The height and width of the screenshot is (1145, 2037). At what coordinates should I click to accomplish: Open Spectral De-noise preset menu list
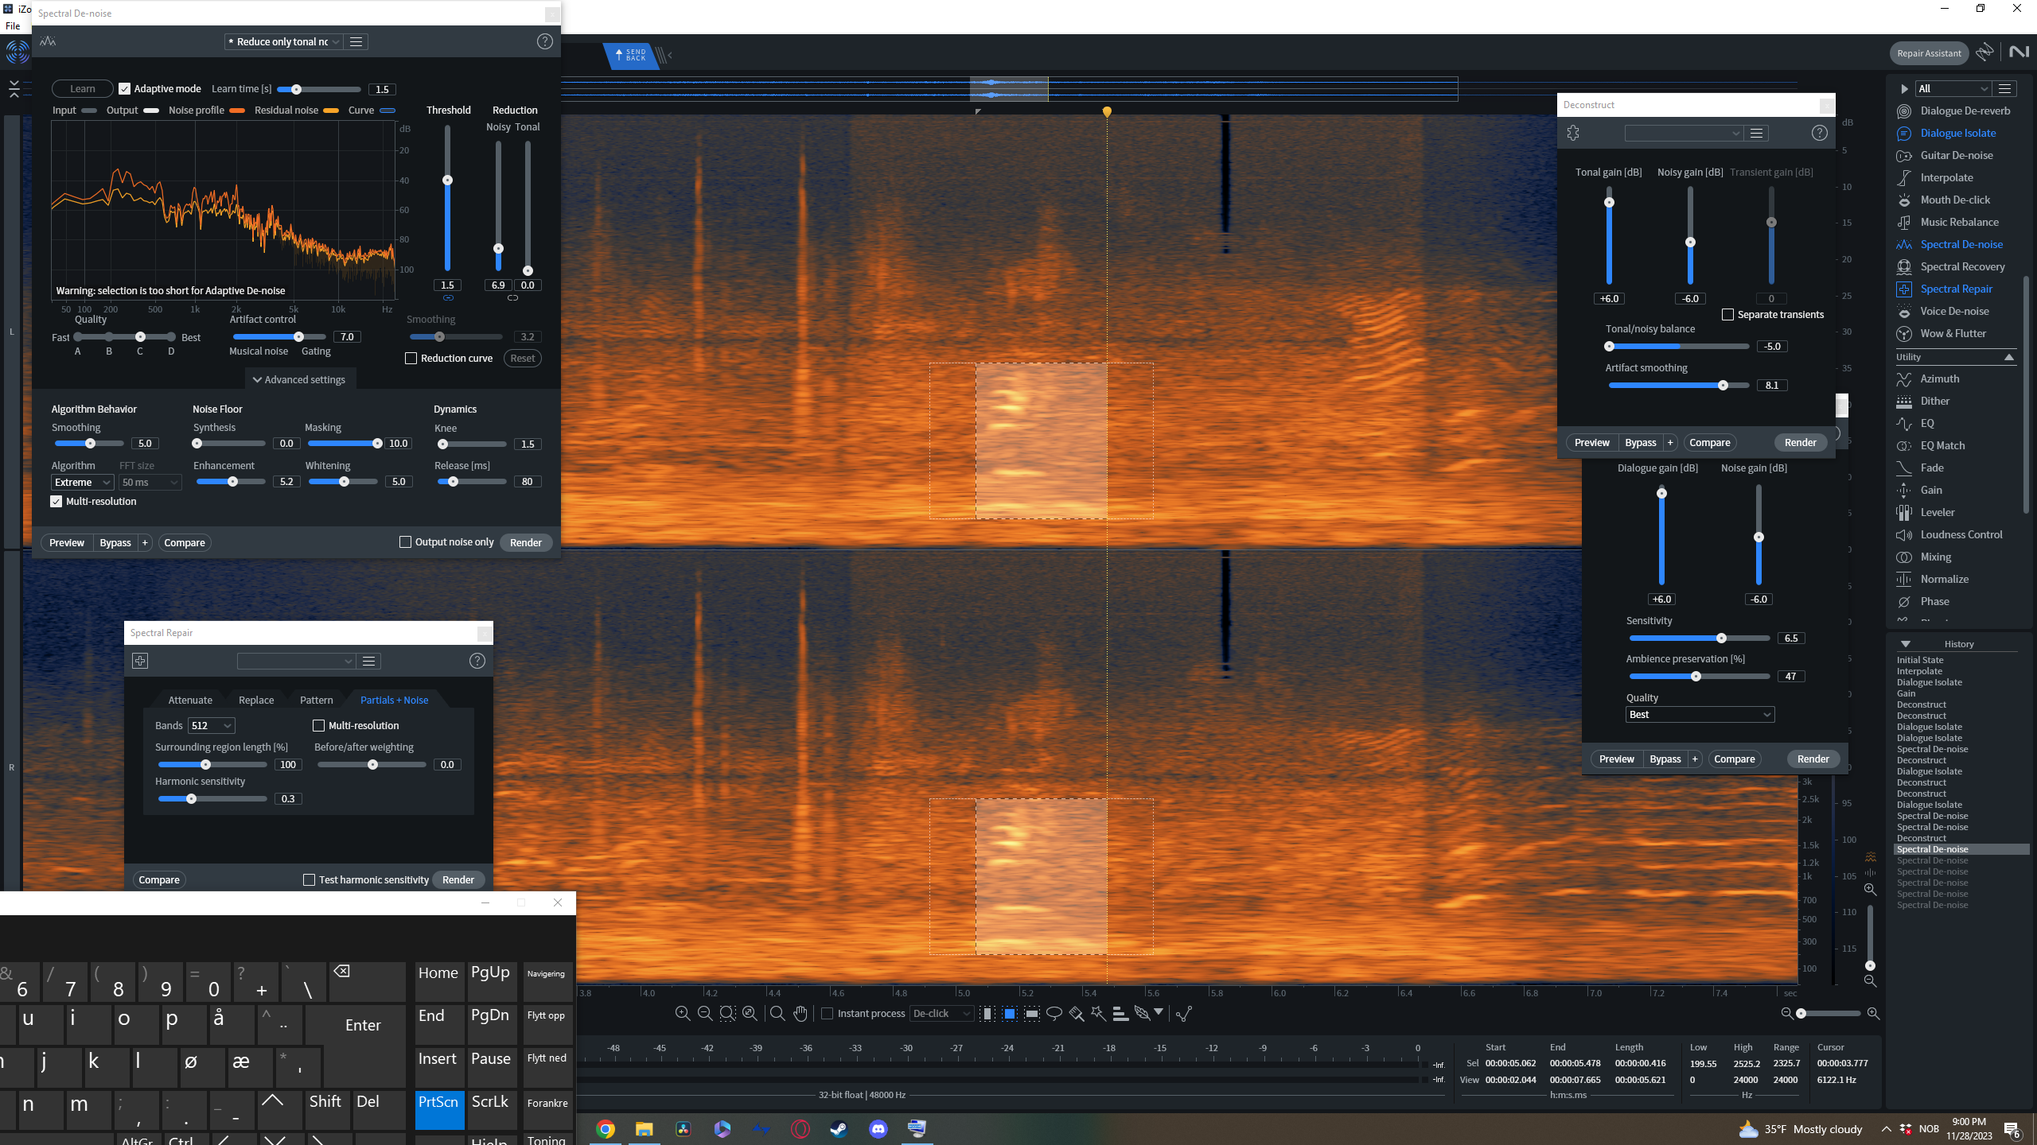(x=356, y=41)
